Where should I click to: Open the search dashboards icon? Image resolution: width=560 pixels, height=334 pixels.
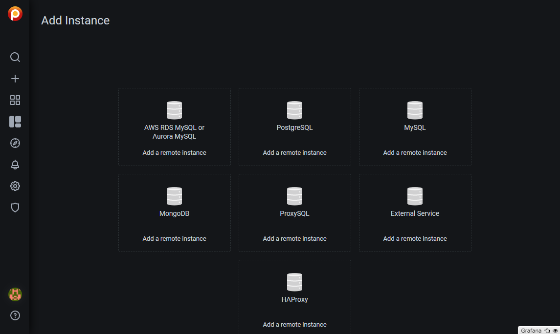coord(15,57)
